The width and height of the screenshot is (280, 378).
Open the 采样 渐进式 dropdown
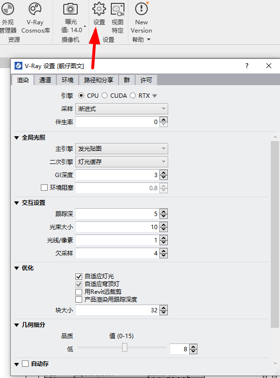(x=122, y=108)
